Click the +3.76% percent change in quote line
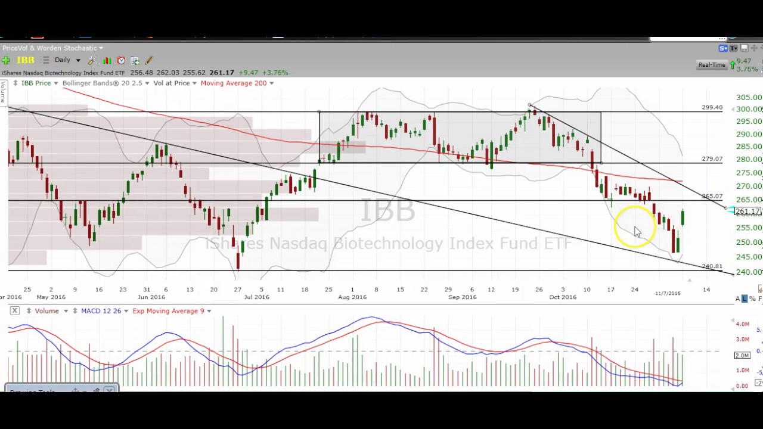The width and height of the screenshot is (763, 429). click(274, 73)
